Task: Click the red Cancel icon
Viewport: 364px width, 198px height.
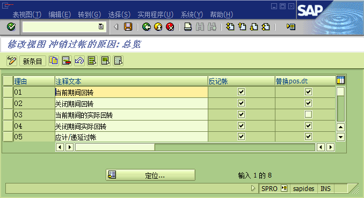Action: tap(170, 27)
